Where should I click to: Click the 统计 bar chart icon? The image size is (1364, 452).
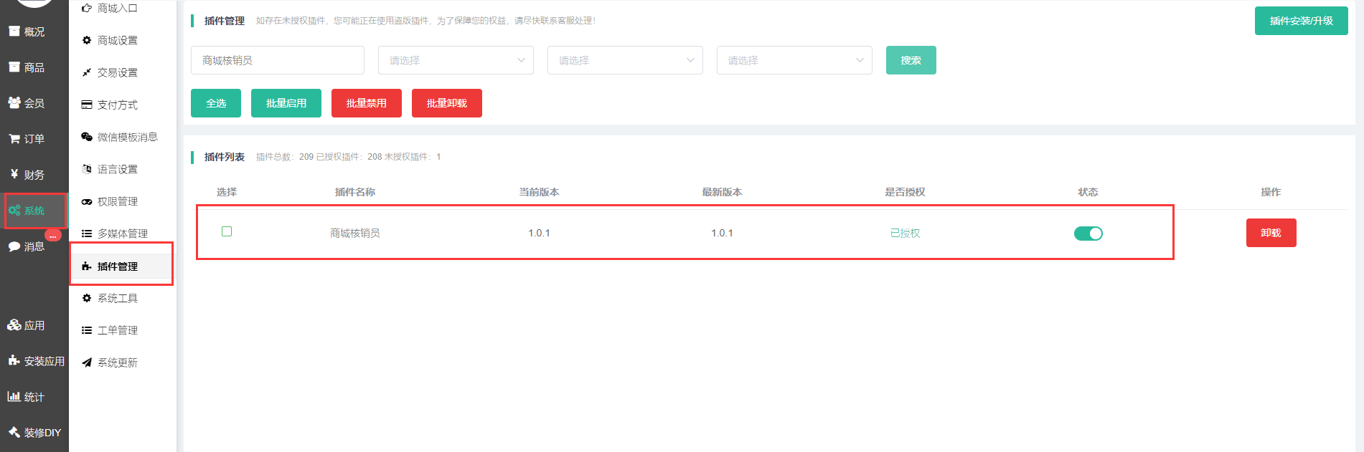point(14,396)
